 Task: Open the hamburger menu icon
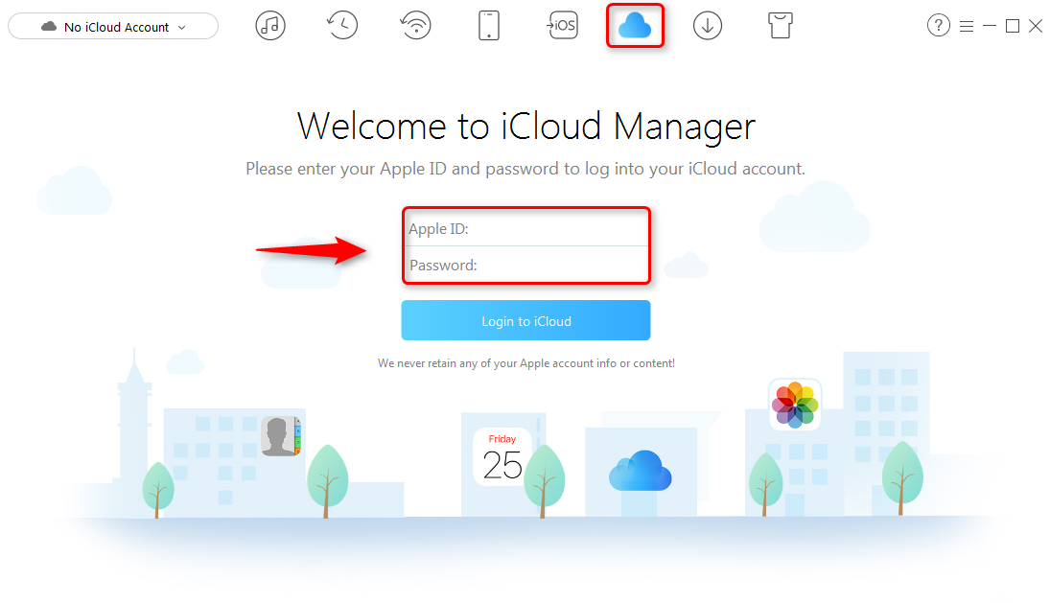click(x=967, y=26)
